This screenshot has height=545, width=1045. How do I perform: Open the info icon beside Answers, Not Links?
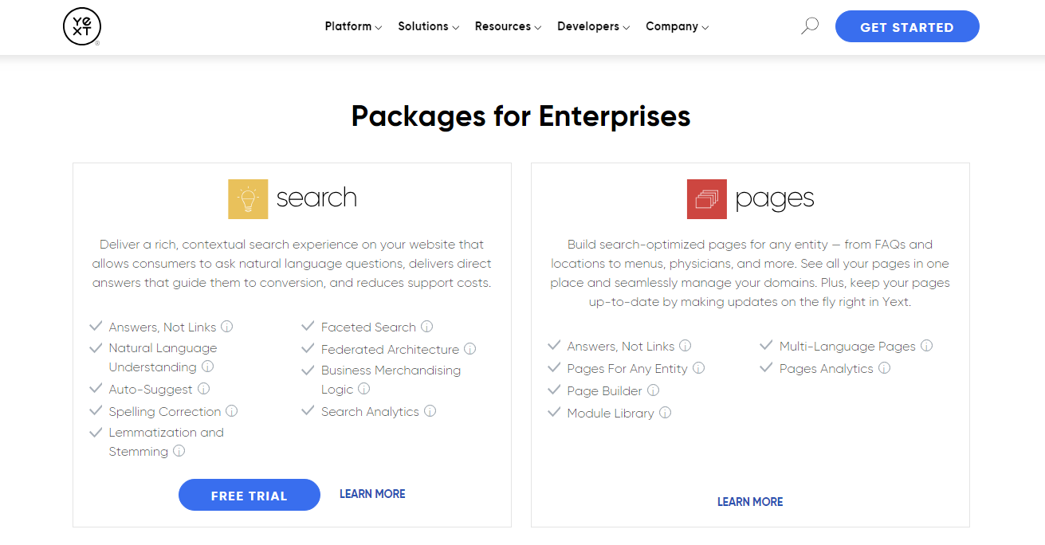[227, 327]
